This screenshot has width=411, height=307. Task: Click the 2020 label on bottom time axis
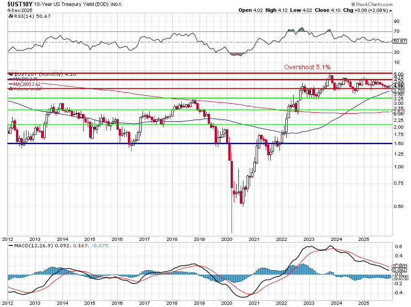pos(227,302)
